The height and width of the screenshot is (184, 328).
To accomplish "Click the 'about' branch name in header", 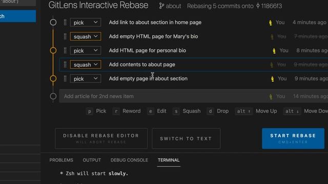I will point(173,6).
